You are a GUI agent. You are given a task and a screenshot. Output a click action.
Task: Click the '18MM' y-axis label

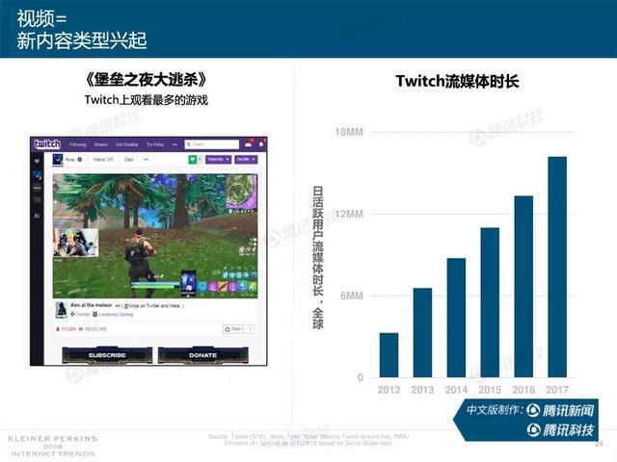click(349, 132)
